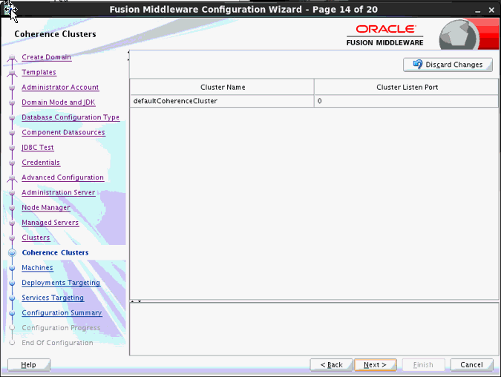501x377 pixels.
Task: Click the Help button
Action: coord(29,365)
